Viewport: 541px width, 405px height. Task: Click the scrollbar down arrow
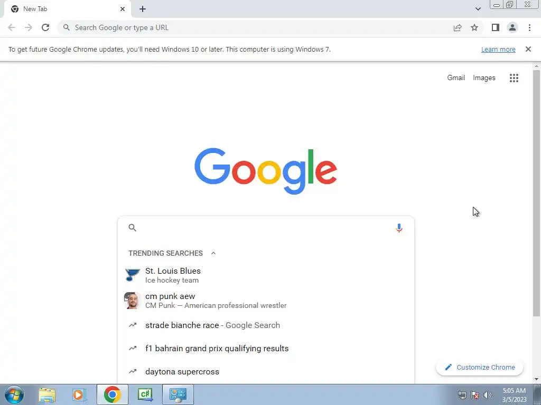point(536,379)
